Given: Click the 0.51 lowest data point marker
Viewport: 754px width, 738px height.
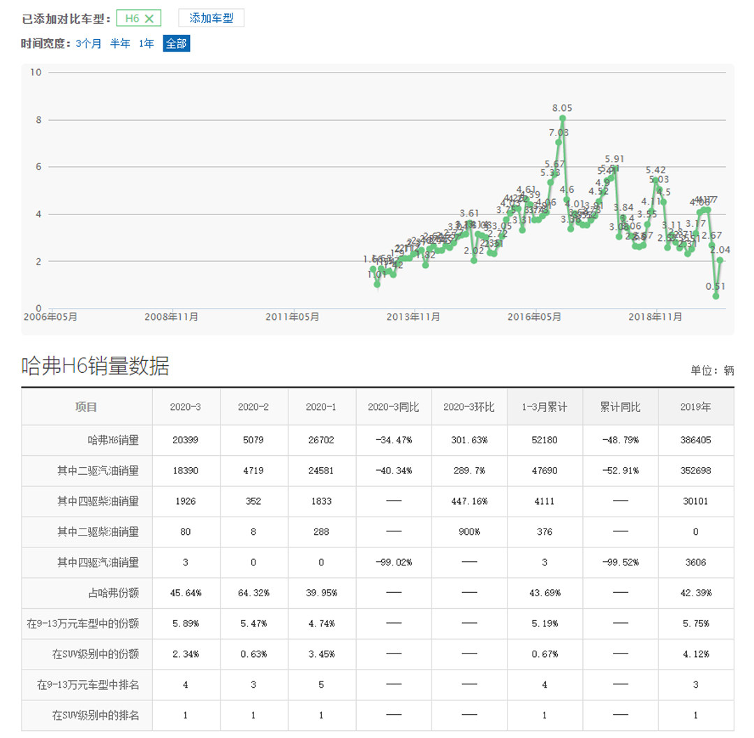Looking at the screenshot, I should pyautogui.click(x=716, y=296).
